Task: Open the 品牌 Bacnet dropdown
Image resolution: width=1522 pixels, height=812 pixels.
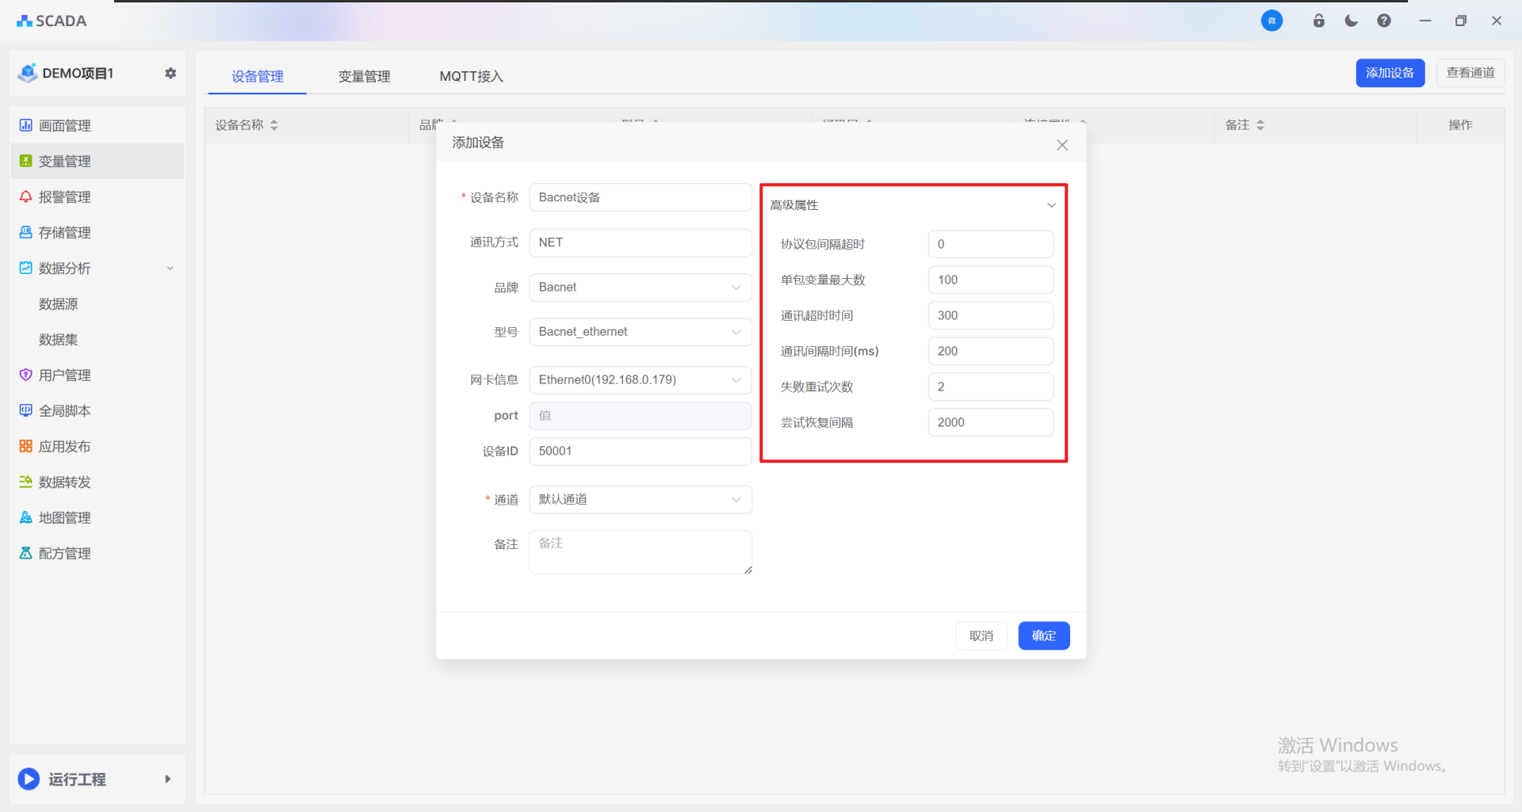Action: tap(641, 288)
